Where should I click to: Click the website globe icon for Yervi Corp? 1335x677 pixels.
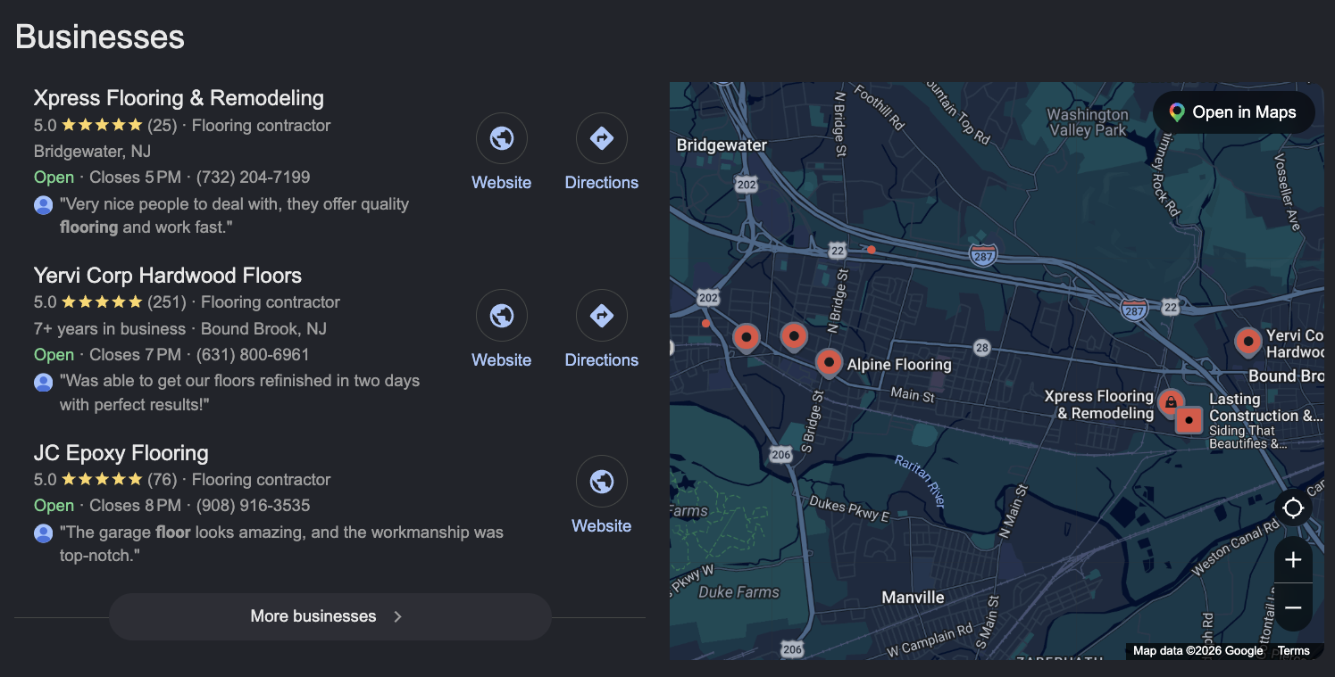coord(502,317)
